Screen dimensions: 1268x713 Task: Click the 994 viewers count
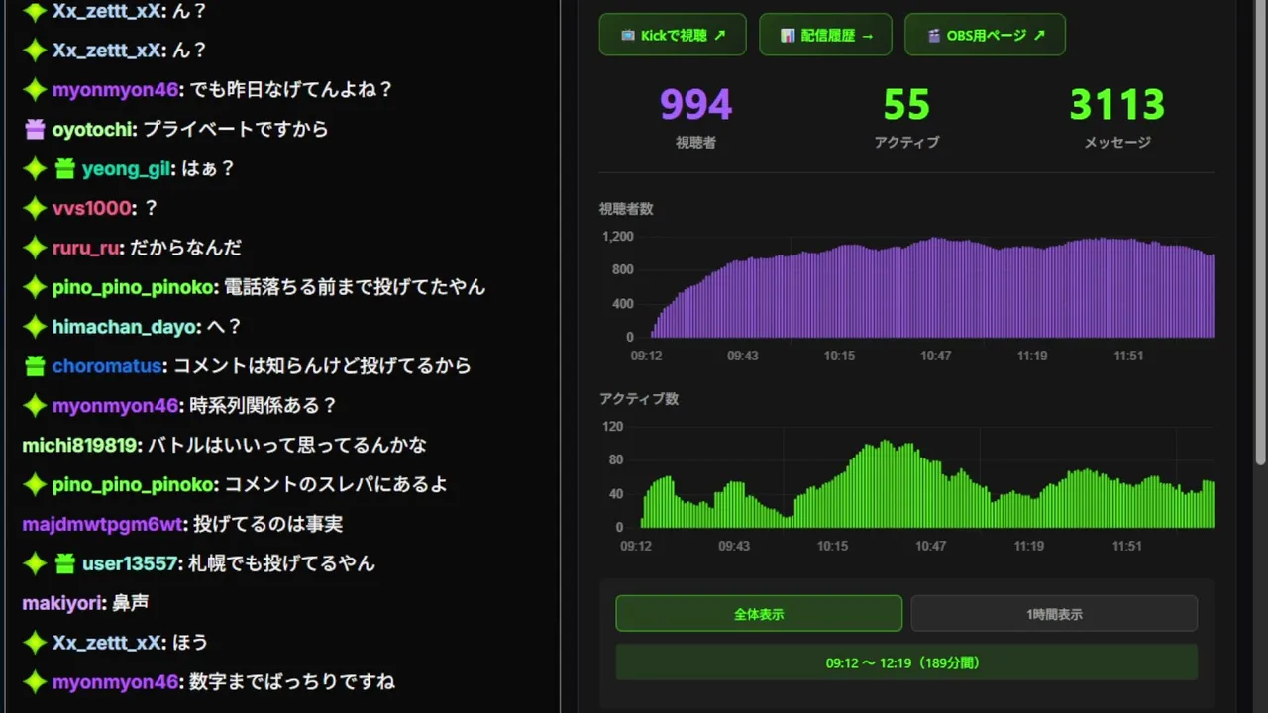(695, 105)
